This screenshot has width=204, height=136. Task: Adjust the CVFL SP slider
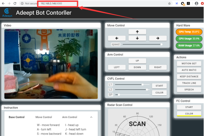(x=132, y=95)
